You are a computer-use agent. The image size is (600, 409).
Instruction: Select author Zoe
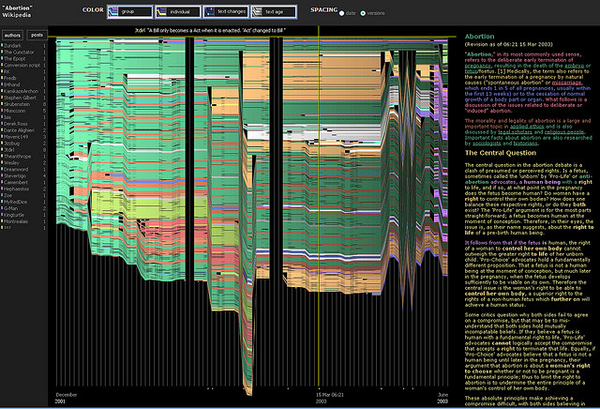pyautogui.click(x=8, y=195)
